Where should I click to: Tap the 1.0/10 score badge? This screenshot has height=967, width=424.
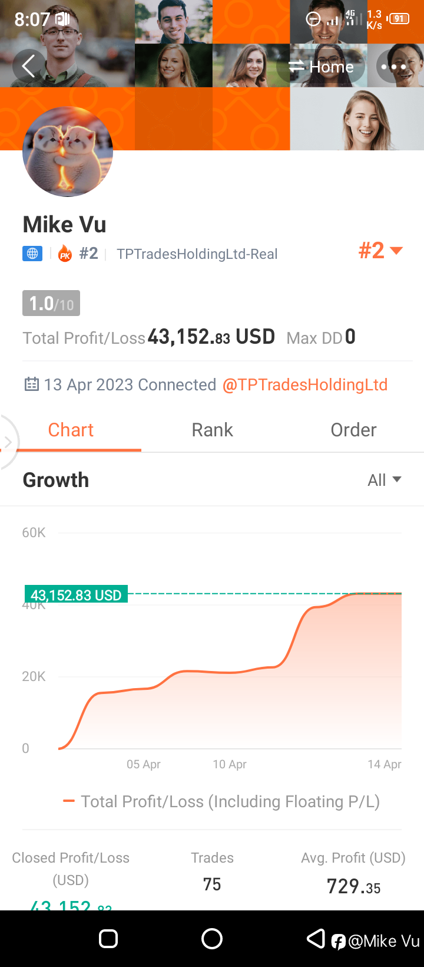pos(51,304)
